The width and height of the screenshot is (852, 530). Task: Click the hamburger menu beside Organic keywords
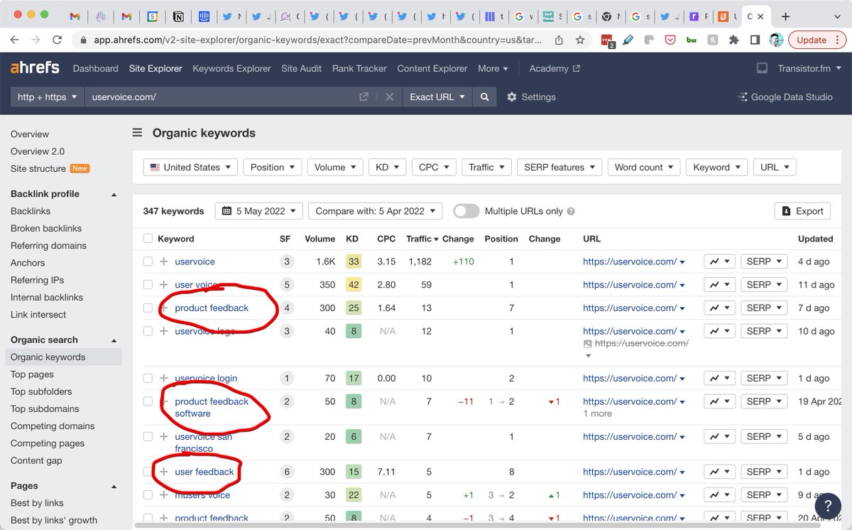(137, 133)
